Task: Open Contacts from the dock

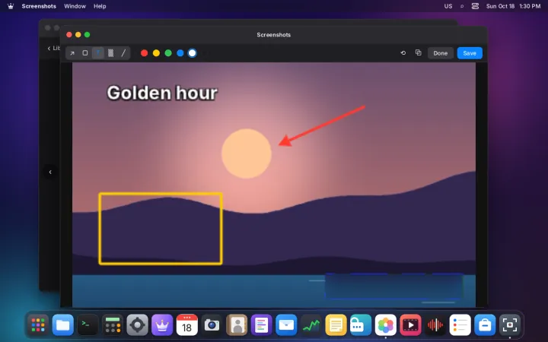Action: click(237, 325)
